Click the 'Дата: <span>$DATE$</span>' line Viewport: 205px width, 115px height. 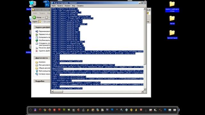click(x=76, y=82)
